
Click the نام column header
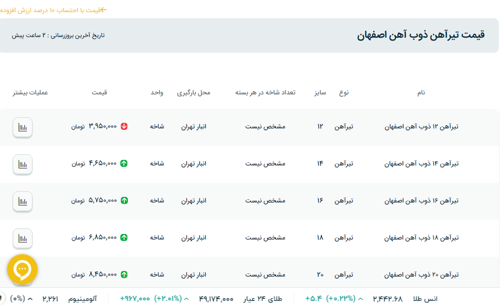click(421, 93)
